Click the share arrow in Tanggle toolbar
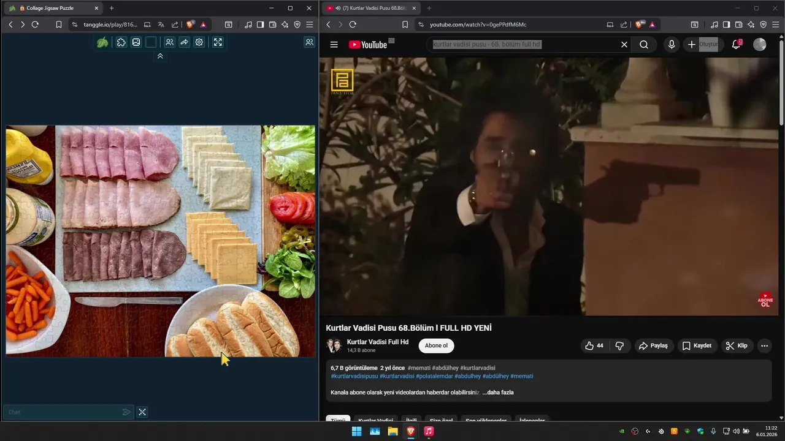The height and width of the screenshot is (441, 785). 184,42
